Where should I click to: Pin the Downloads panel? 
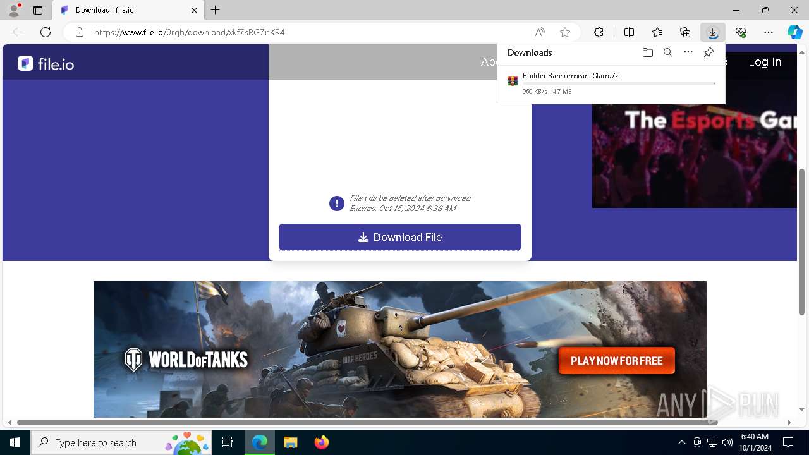pos(709,52)
